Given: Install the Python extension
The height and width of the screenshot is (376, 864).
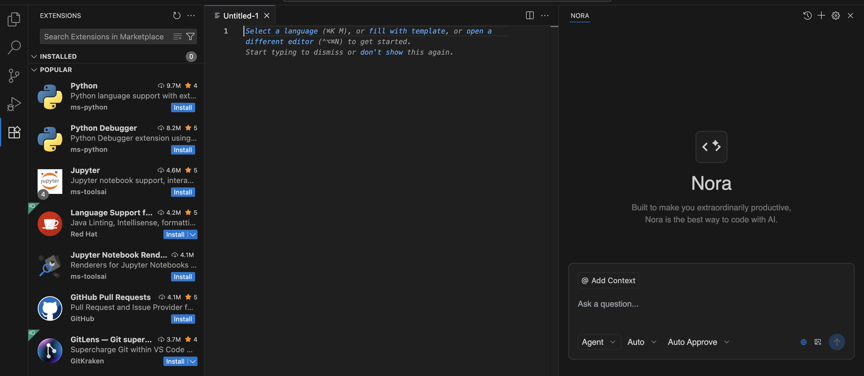Looking at the screenshot, I should (x=182, y=108).
